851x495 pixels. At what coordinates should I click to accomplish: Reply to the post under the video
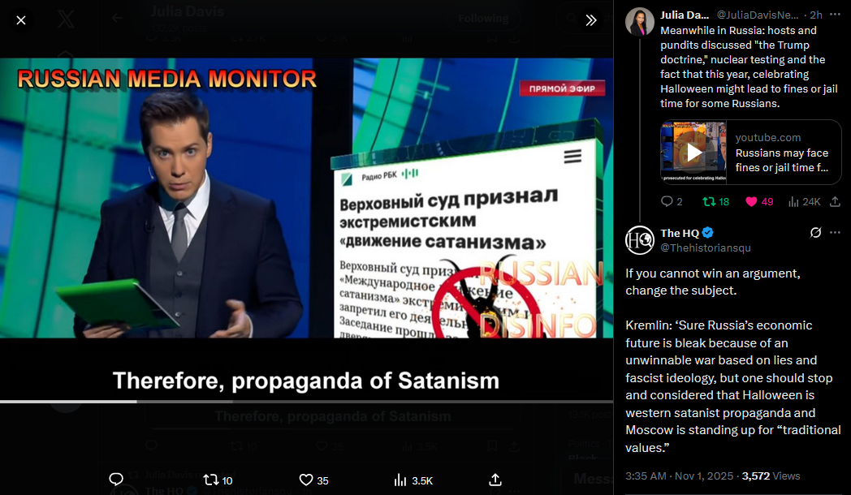115,480
